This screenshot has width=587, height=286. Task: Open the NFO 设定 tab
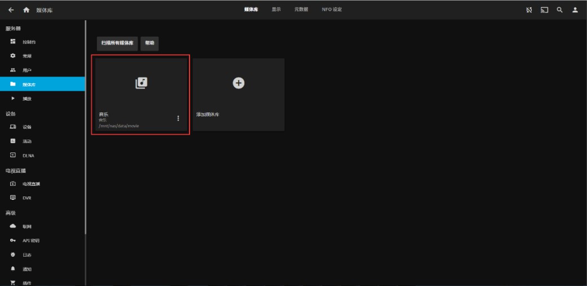click(x=332, y=10)
